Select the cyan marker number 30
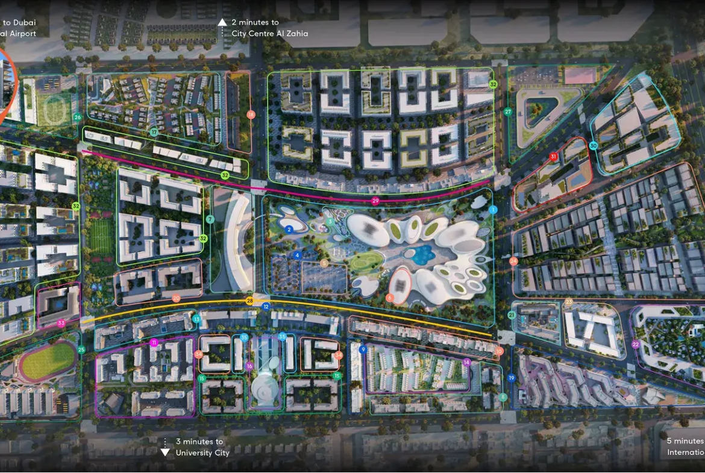The width and height of the screenshot is (705, 473). (x=594, y=146)
